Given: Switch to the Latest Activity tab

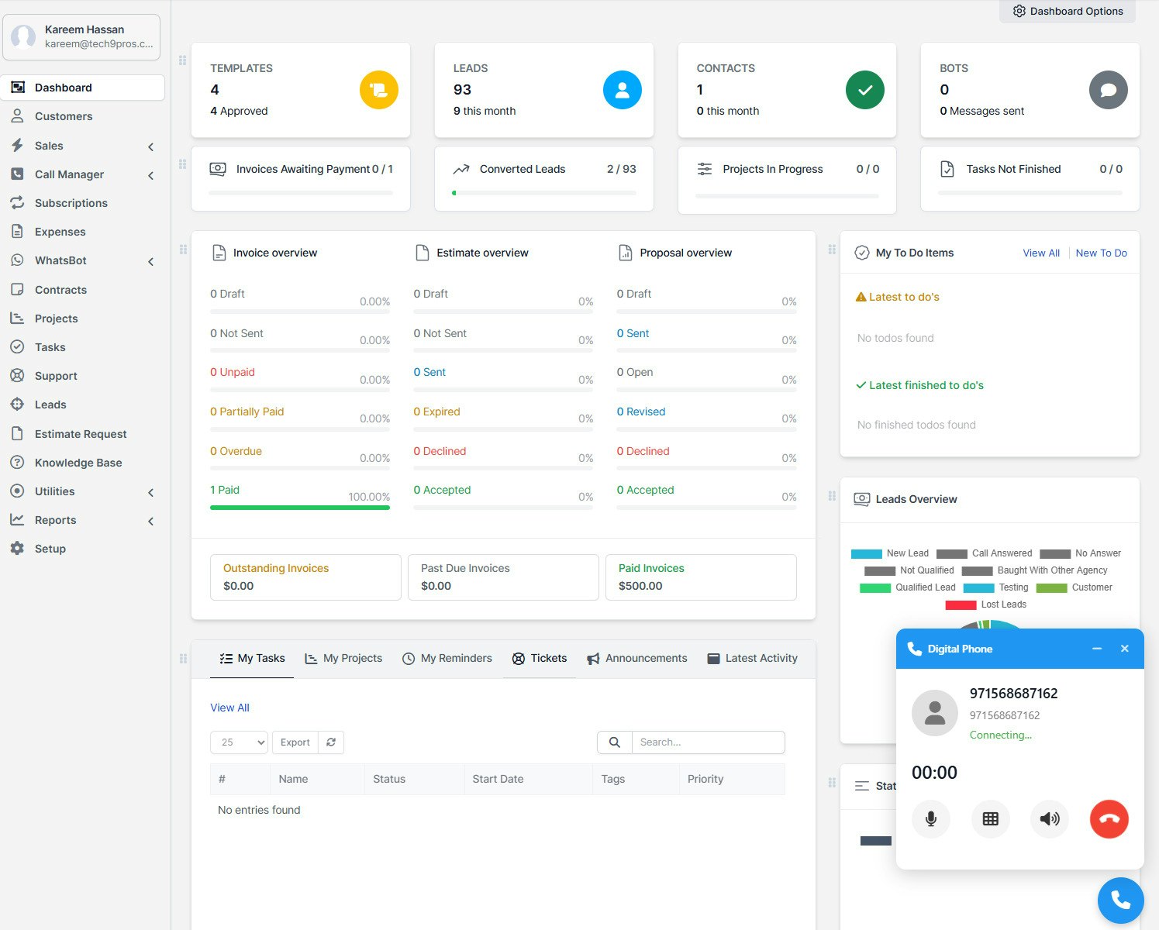Looking at the screenshot, I should [752, 658].
